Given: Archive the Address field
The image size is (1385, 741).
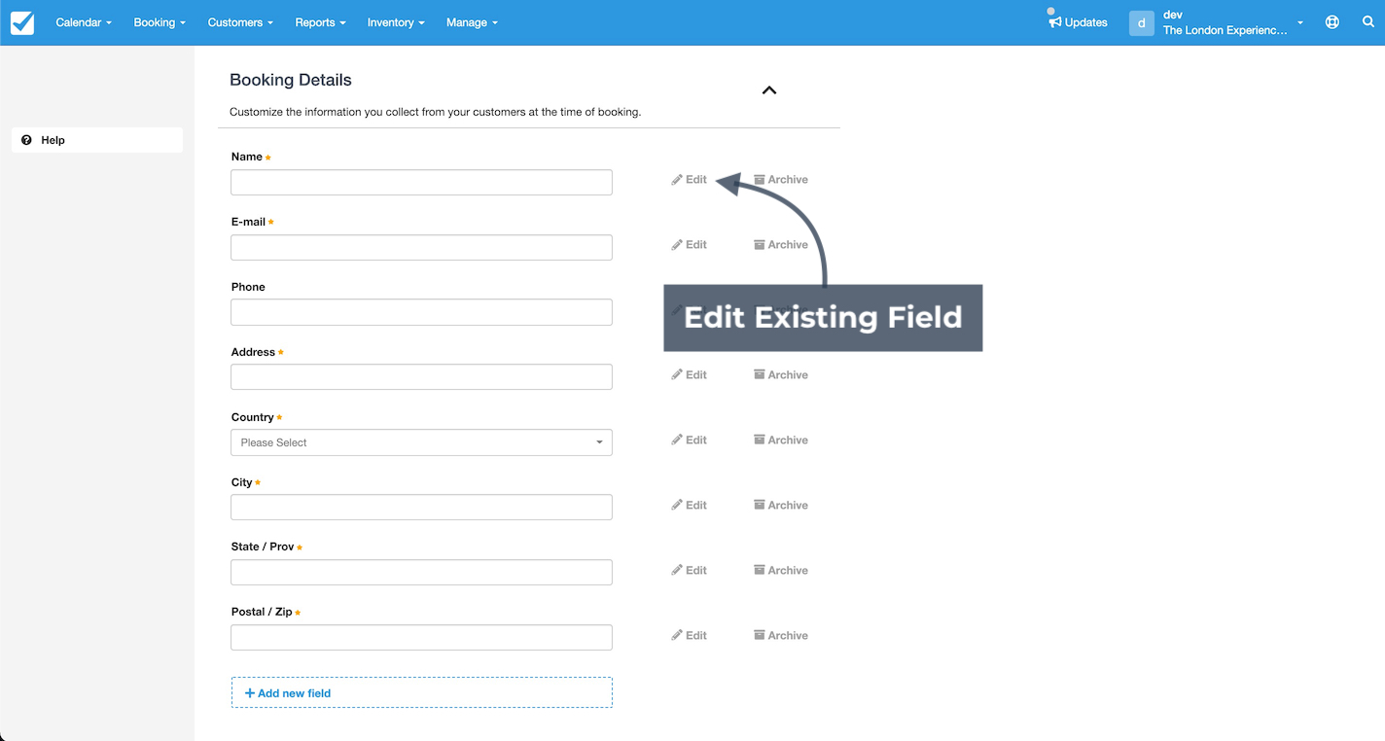Looking at the screenshot, I should 781,375.
